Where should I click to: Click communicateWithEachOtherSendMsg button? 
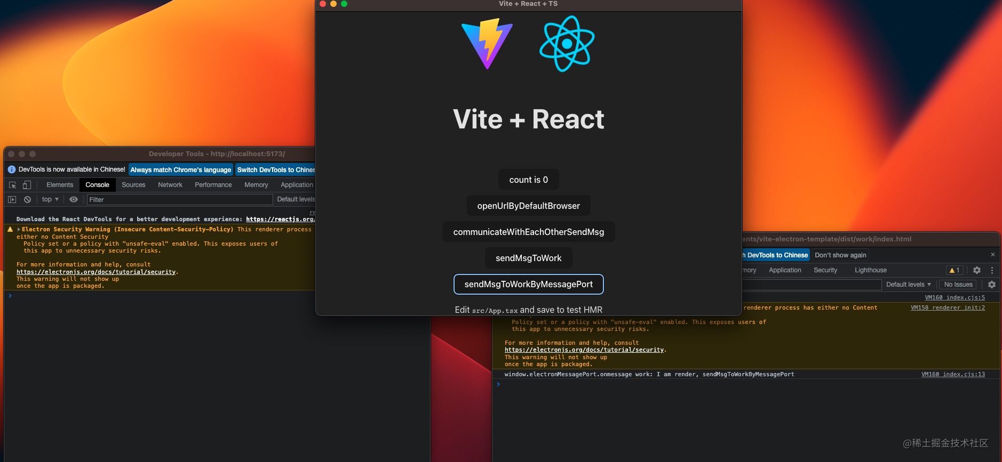pos(529,232)
